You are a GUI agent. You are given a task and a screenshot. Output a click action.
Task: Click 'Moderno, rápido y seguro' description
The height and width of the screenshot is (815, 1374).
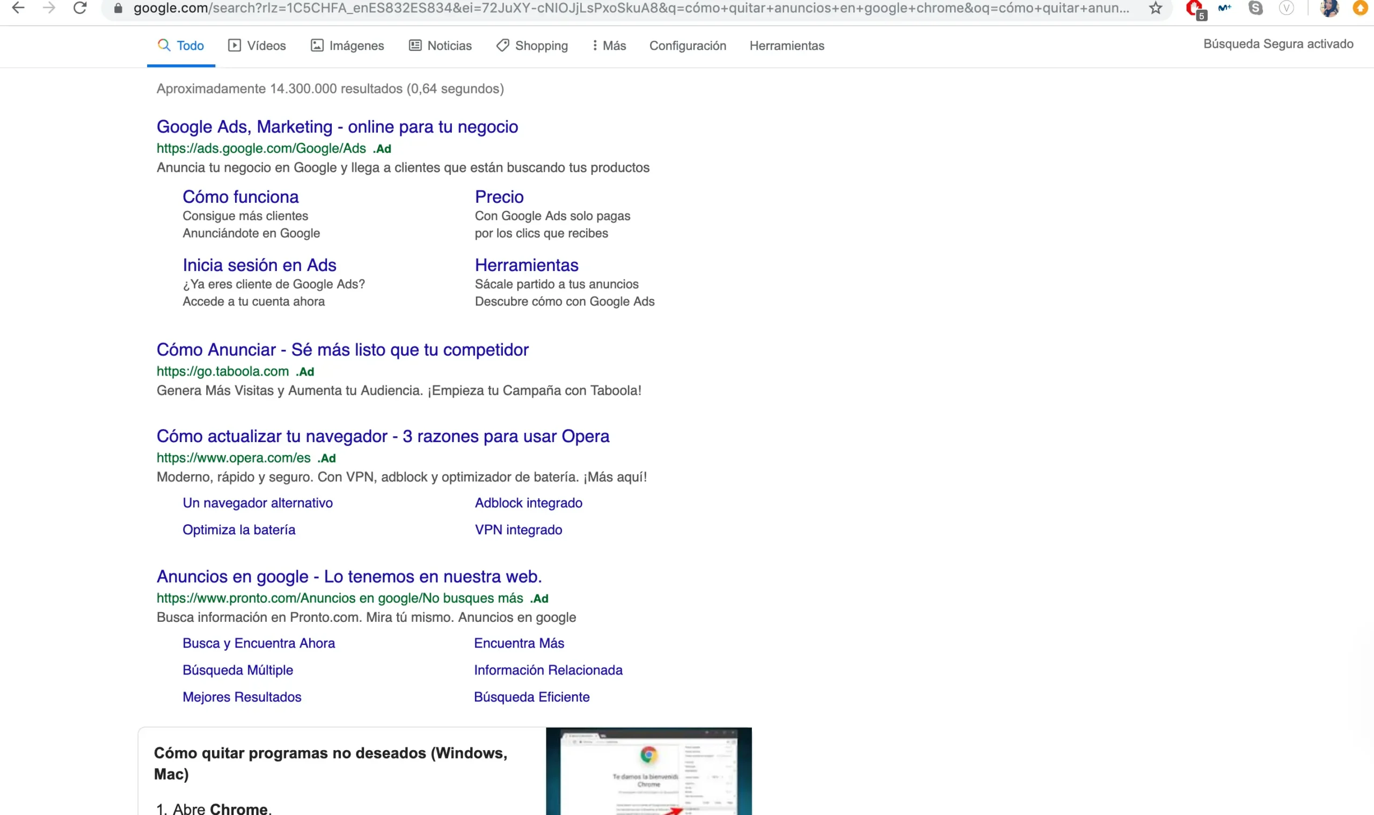coord(401,476)
